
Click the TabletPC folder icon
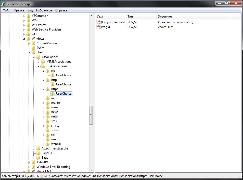[x=33, y=162]
